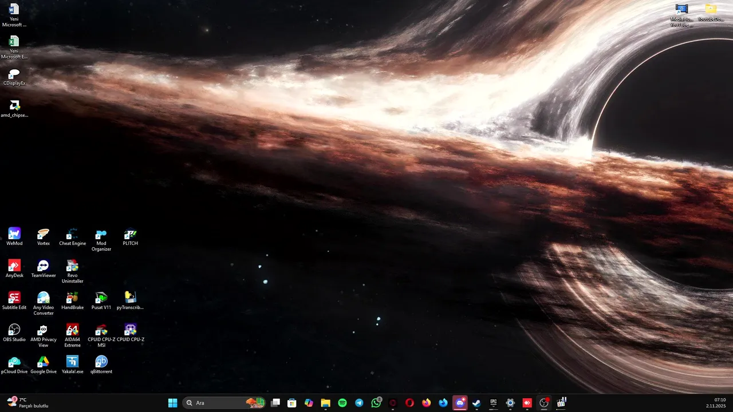
Task: Select the Yeni Microsoft Word document
Action: coord(14,15)
